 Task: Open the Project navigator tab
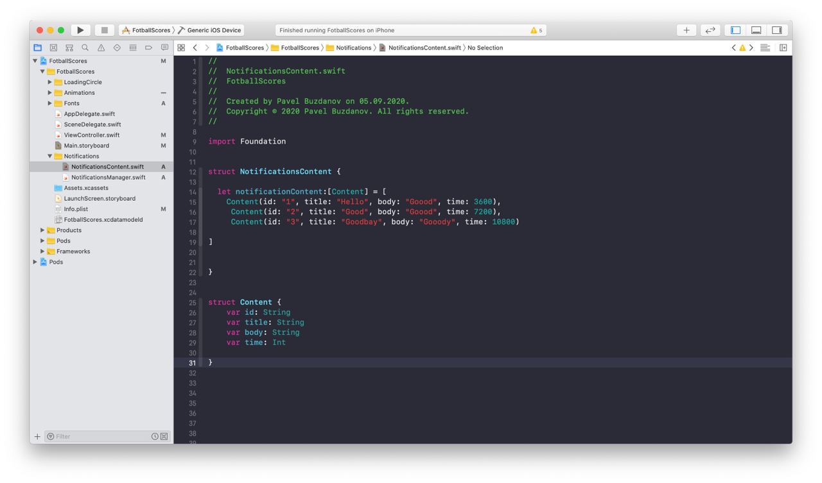[x=38, y=47]
